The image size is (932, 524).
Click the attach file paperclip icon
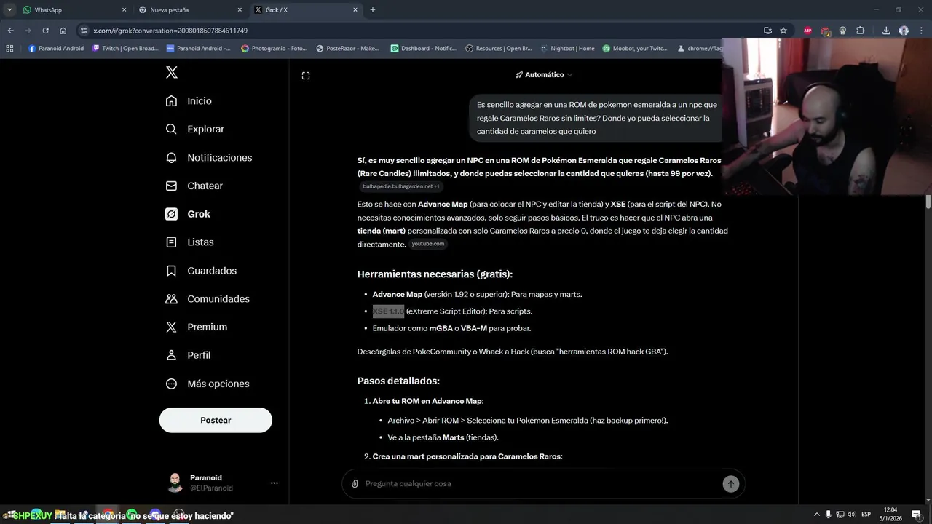pos(355,483)
